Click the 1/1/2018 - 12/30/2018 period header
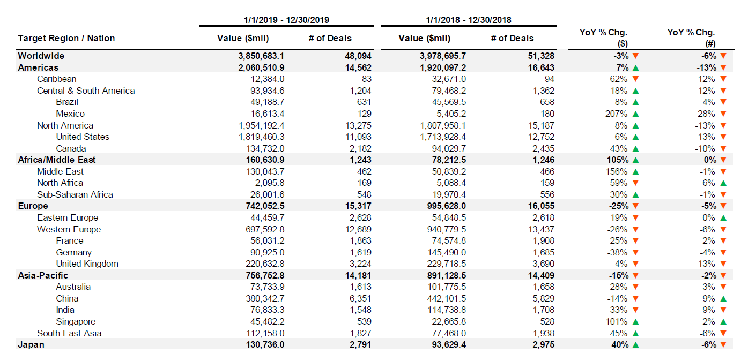 pyautogui.click(x=468, y=20)
